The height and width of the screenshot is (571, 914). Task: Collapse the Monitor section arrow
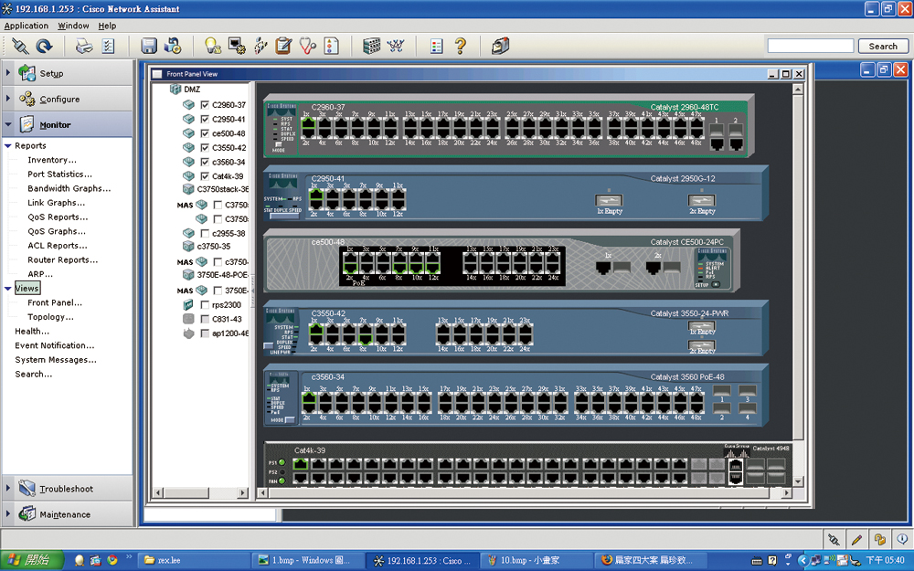coord(8,124)
